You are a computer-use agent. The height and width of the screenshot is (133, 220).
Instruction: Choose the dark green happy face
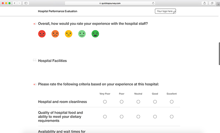point(95,34)
